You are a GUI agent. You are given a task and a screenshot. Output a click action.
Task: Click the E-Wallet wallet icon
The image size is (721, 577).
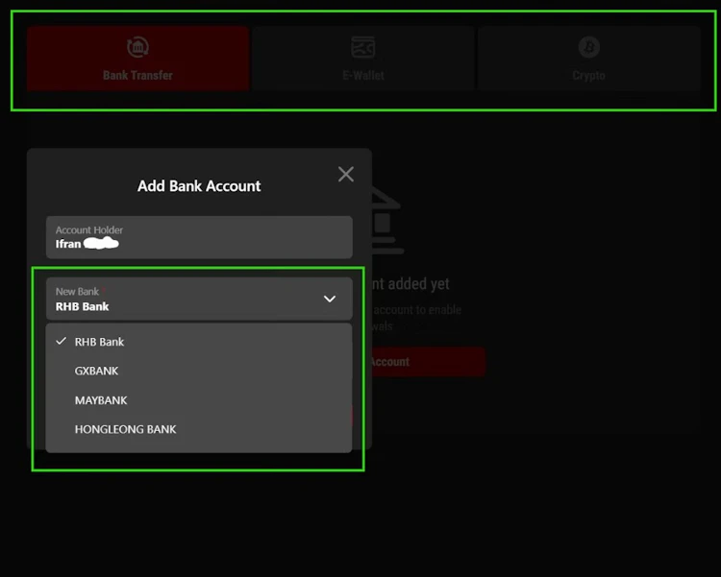click(363, 47)
